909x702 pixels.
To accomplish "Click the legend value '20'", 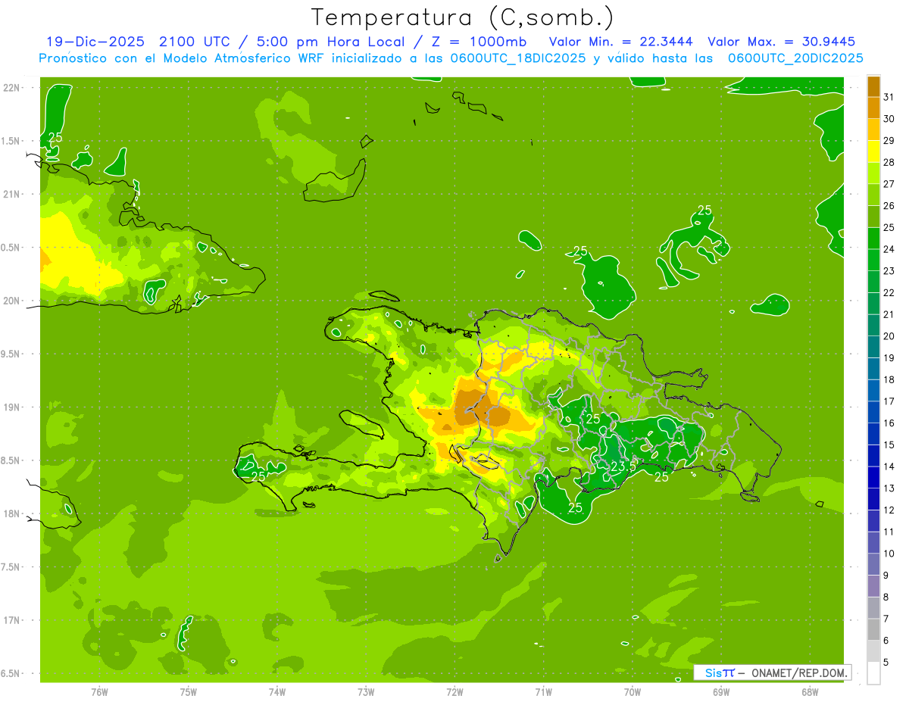I will [889, 336].
